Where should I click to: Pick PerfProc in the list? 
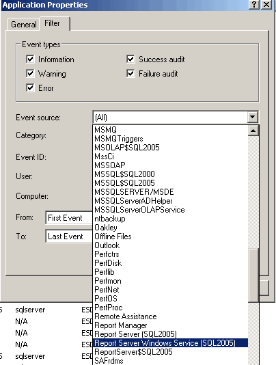[x=171, y=308]
